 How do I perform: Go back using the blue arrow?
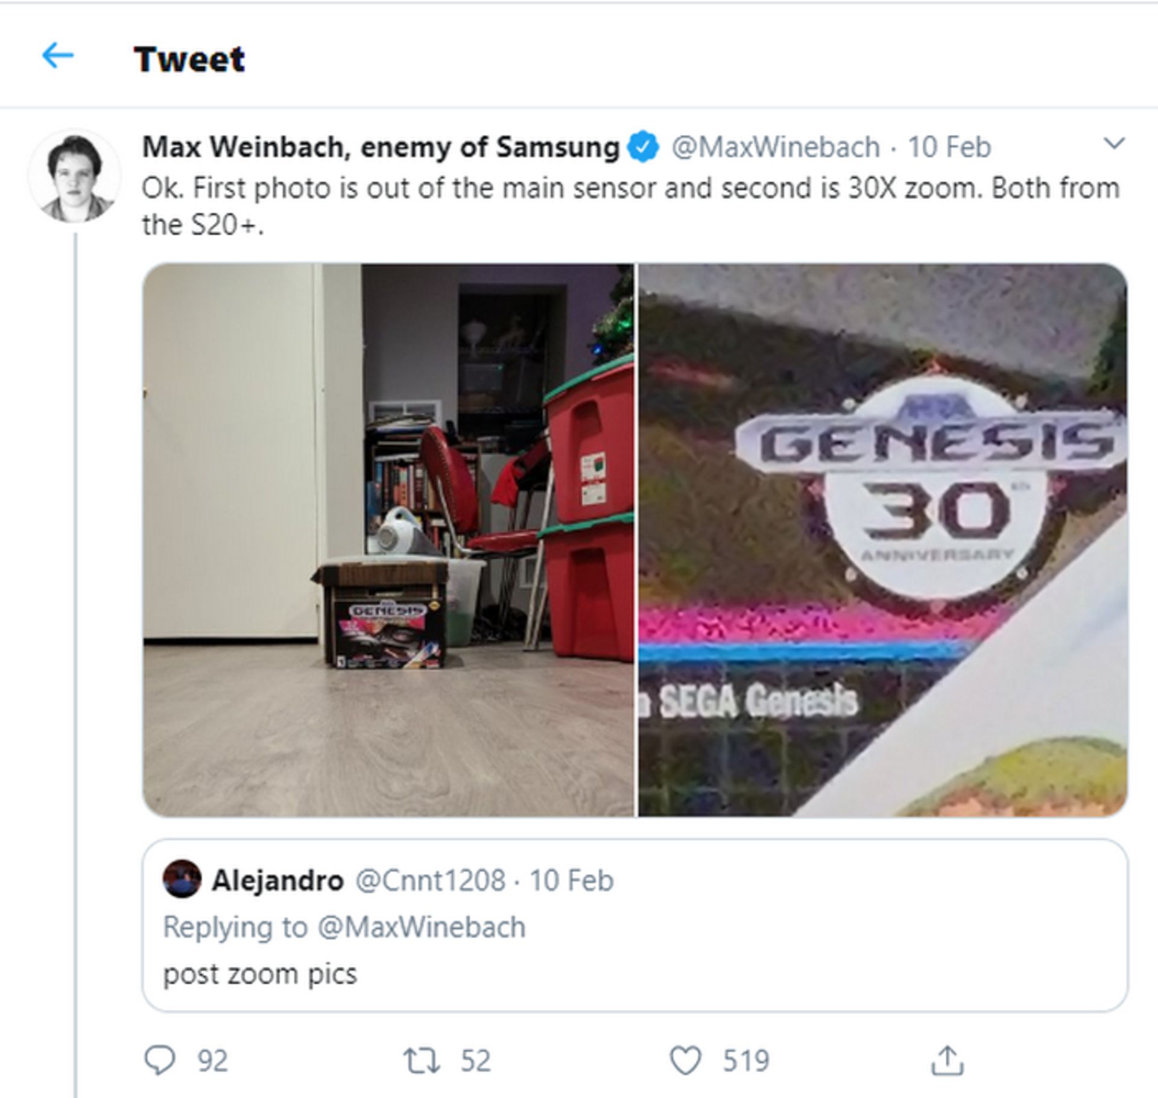[58, 56]
